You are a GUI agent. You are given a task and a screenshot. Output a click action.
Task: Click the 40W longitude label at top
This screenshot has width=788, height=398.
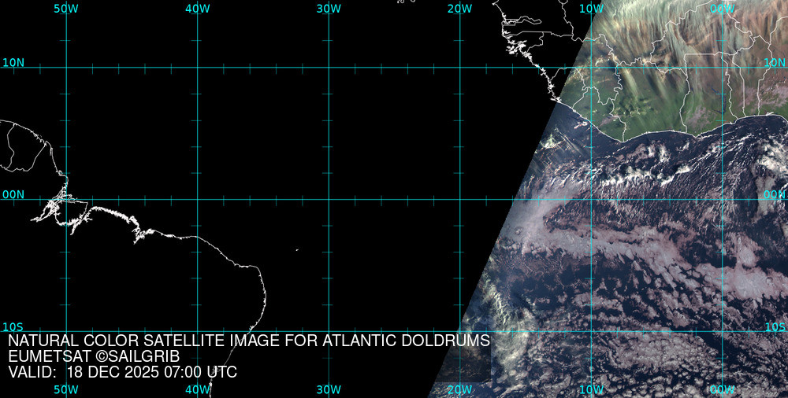click(197, 8)
